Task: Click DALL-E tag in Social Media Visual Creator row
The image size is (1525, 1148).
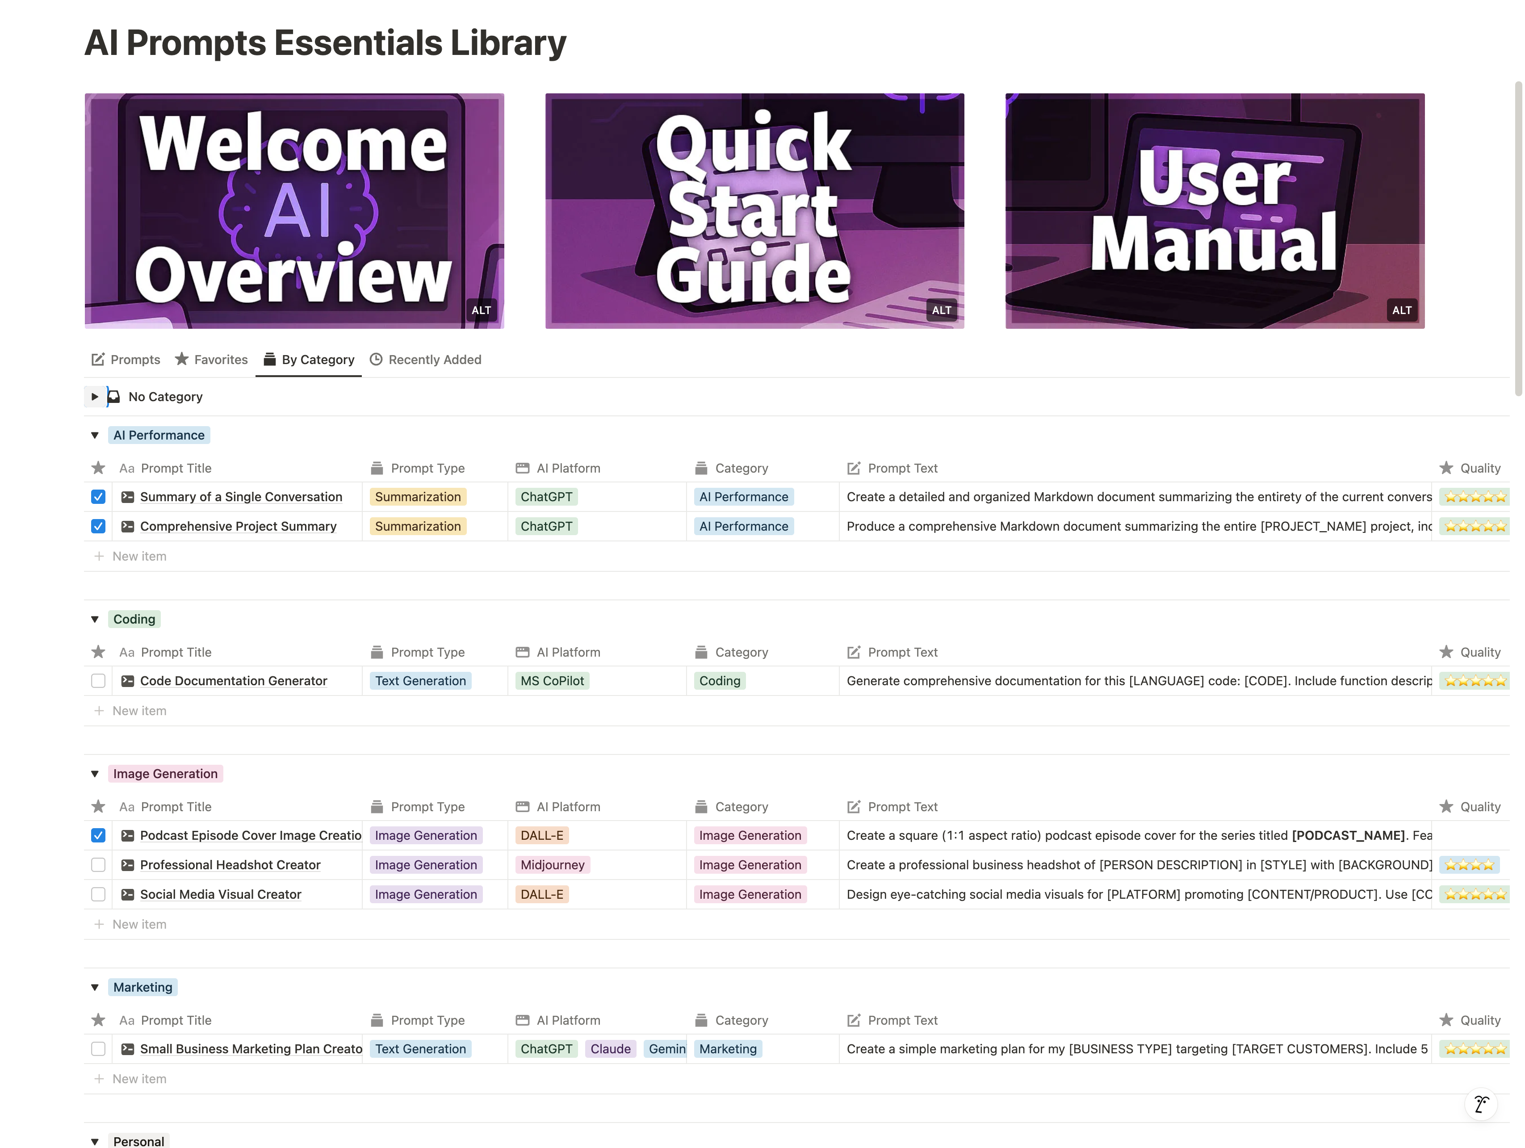Action: coord(542,894)
